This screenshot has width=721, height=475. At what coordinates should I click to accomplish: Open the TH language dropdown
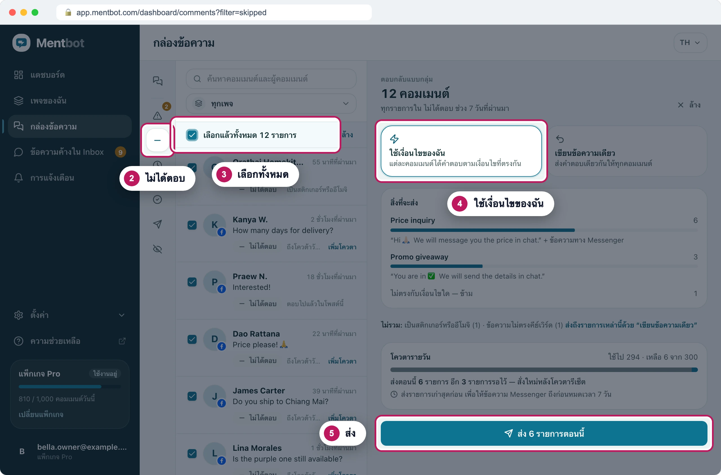pyautogui.click(x=690, y=43)
